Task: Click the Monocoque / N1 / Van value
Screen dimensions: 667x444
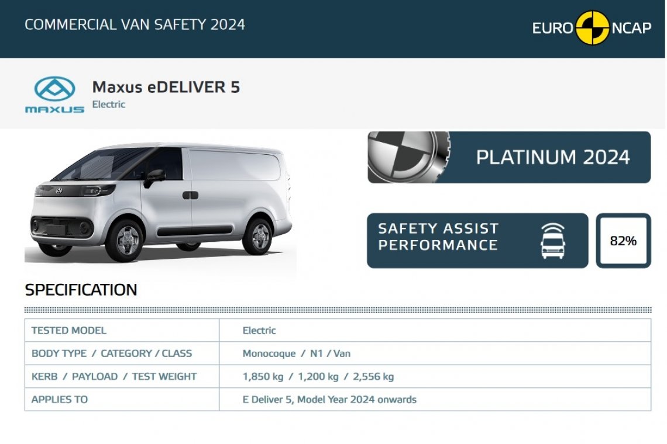Action: [x=297, y=353]
